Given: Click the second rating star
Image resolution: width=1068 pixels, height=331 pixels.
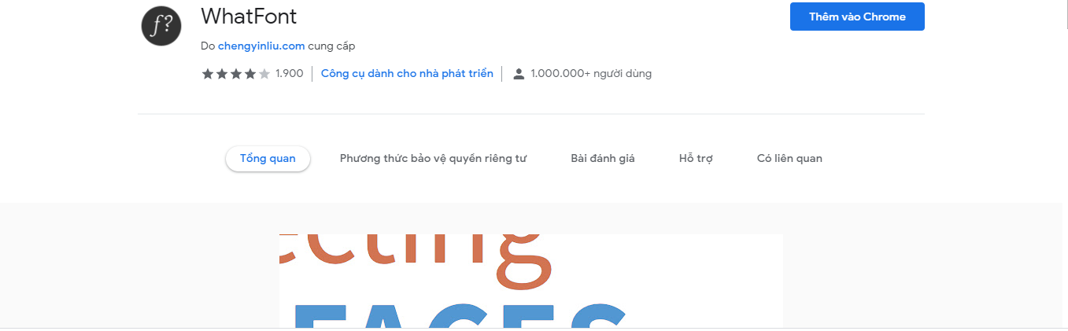Looking at the screenshot, I should click(x=222, y=74).
